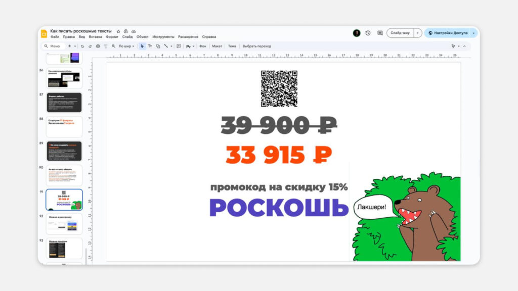The image size is (518, 291).
Task: Select slide 86 thumbnail
Action: pos(64,78)
